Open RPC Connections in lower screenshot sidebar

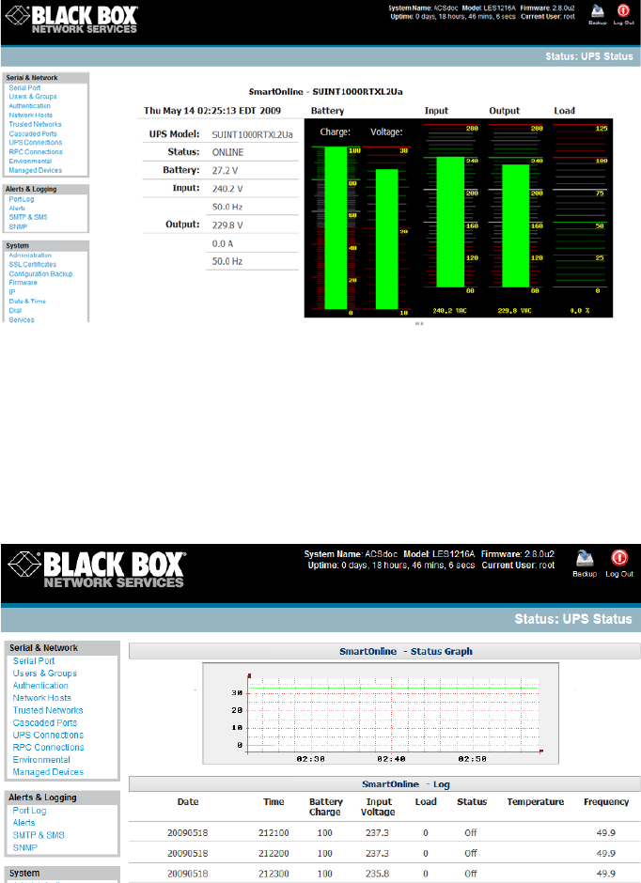pyautogui.click(x=49, y=748)
